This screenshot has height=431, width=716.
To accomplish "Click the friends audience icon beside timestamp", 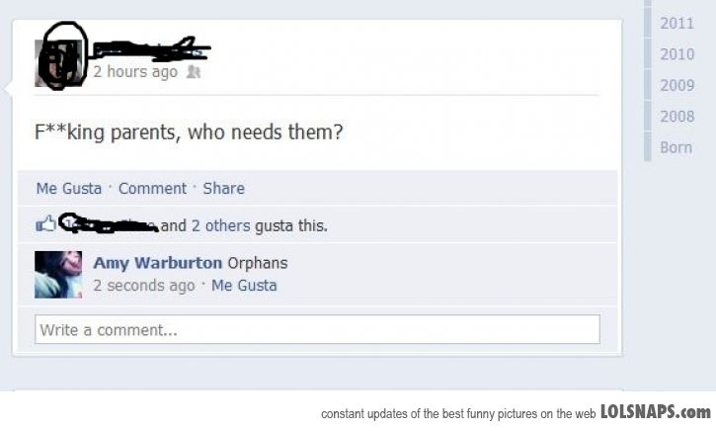I will [194, 72].
